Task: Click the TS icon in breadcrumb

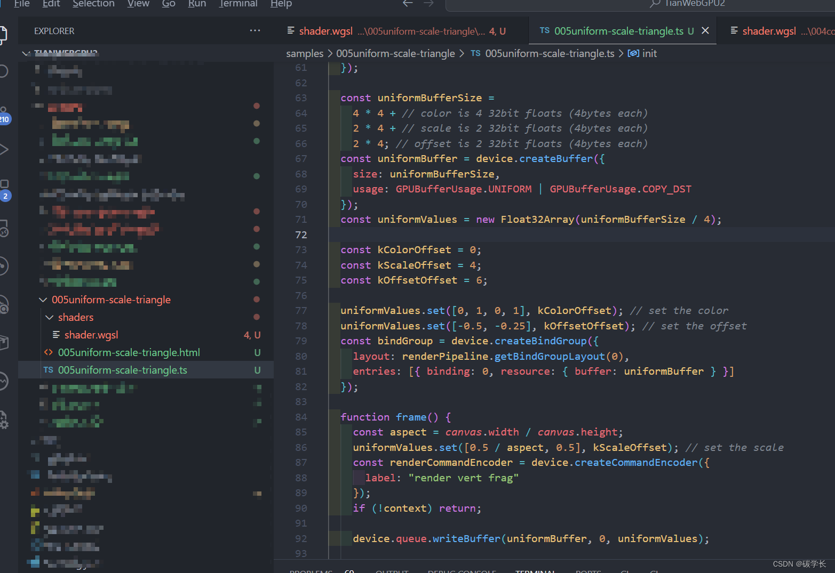Action: [x=475, y=53]
